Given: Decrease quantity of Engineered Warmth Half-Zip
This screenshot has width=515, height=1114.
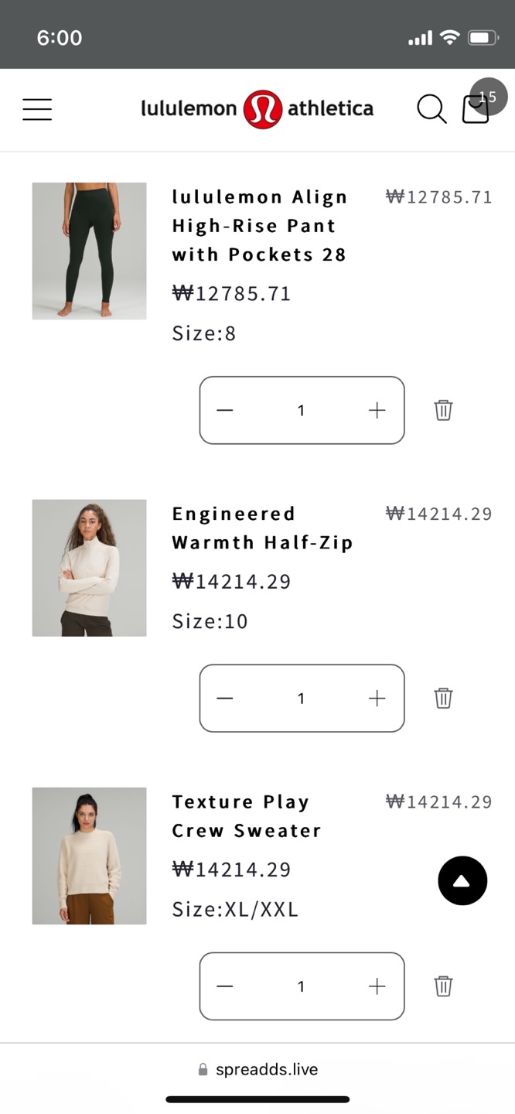Looking at the screenshot, I should 225,698.
